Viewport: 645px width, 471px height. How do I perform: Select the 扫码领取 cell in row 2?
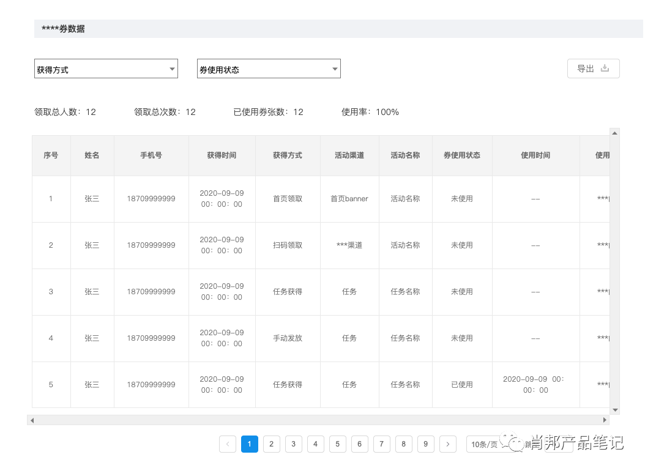pos(288,245)
